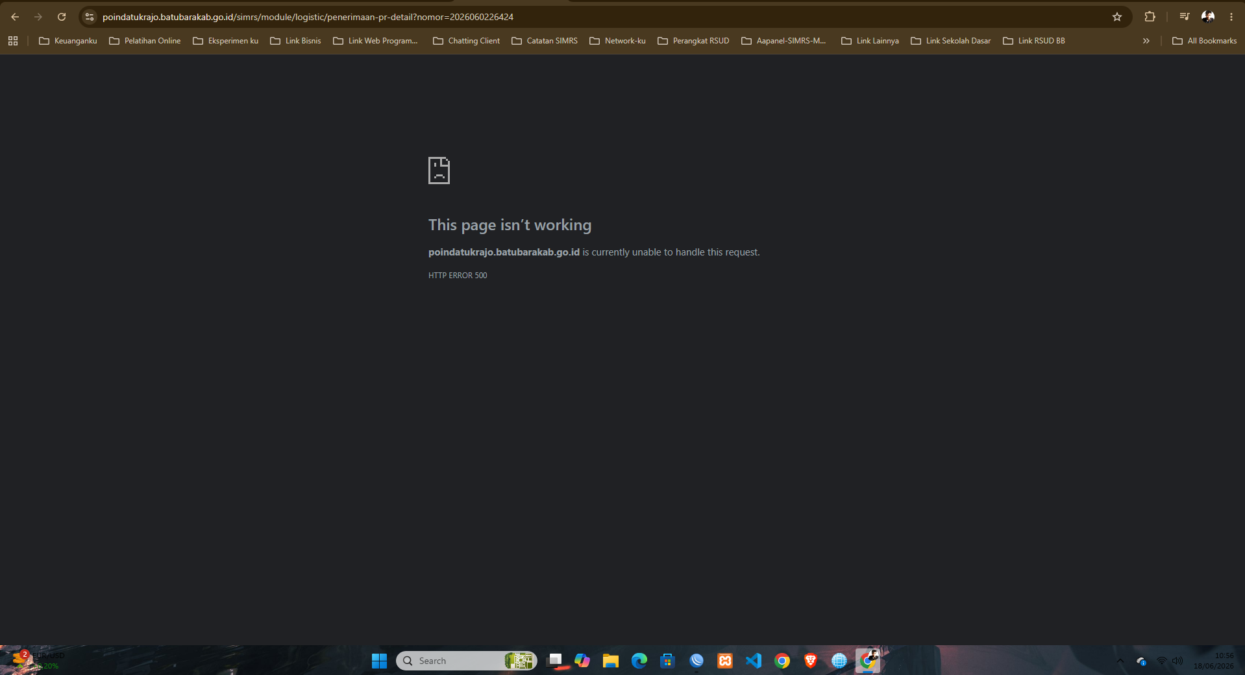Screen dimensions: 1245x675
Task: Show more bookmarks with the double chevron
Action: (x=1146, y=41)
